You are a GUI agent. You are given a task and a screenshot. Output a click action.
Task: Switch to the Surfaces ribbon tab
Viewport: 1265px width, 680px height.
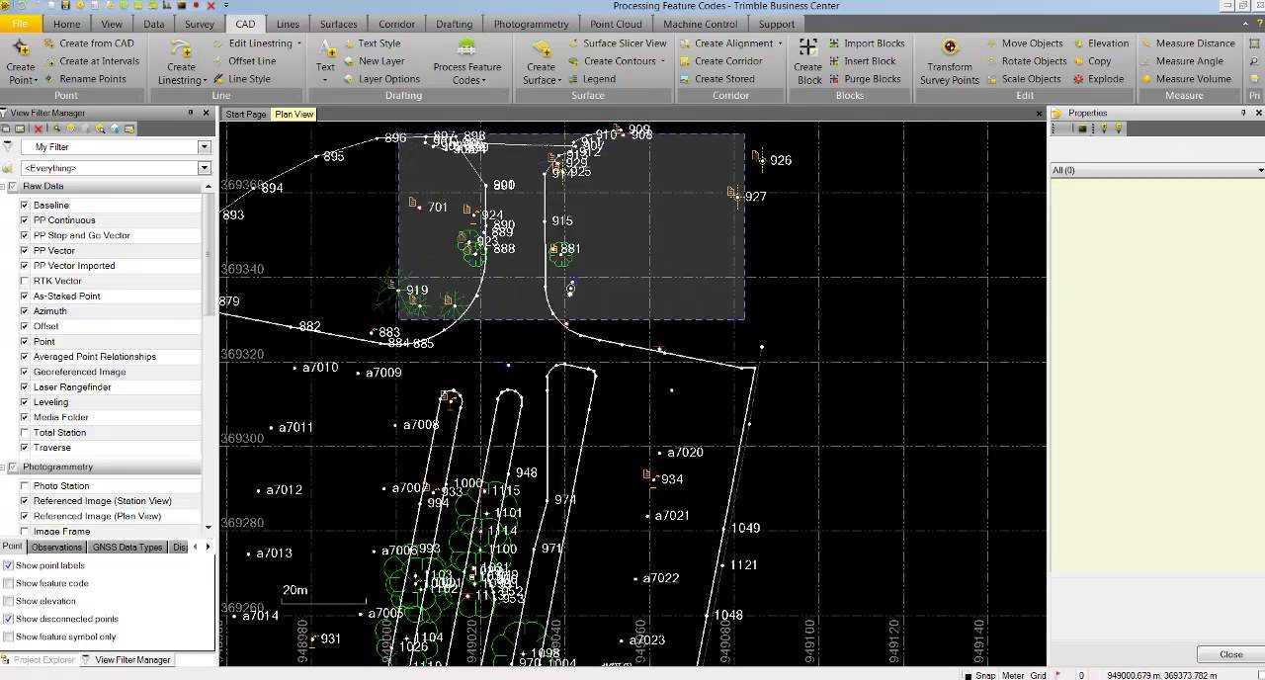[x=338, y=24]
